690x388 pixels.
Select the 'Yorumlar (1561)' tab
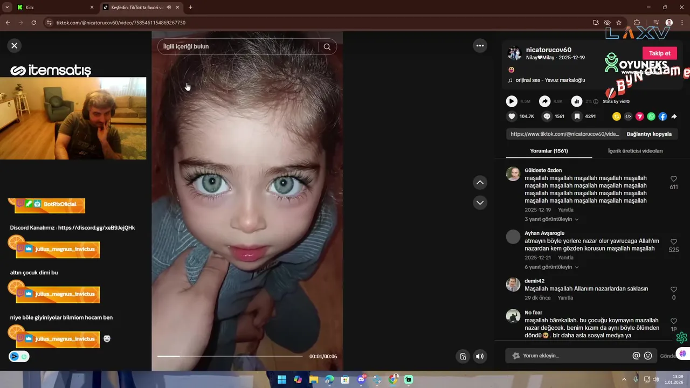tap(549, 151)
